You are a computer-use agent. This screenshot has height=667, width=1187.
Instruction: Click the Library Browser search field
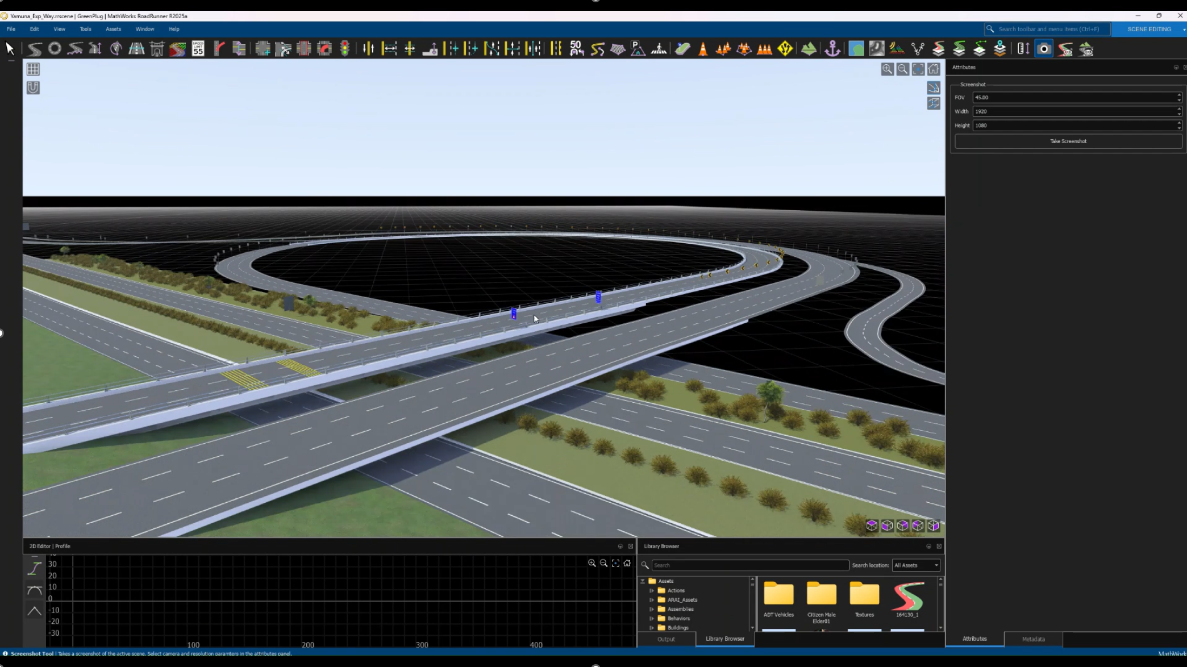750,565
